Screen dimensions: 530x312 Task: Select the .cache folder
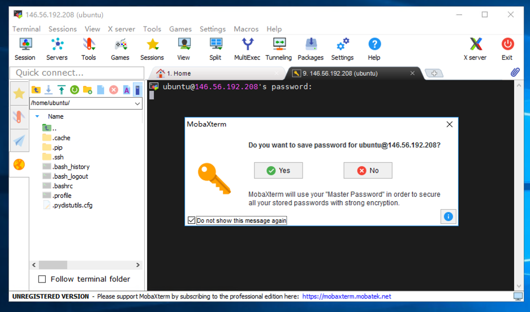(x=56, y=138)
